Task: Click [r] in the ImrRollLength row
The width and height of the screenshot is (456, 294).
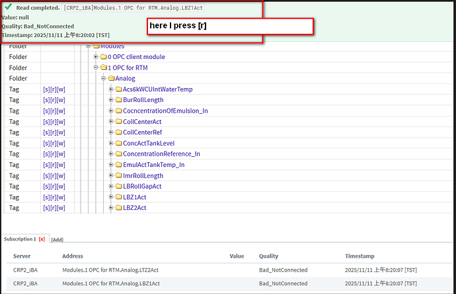Action: pyautogui.click(x=54, y=175)
